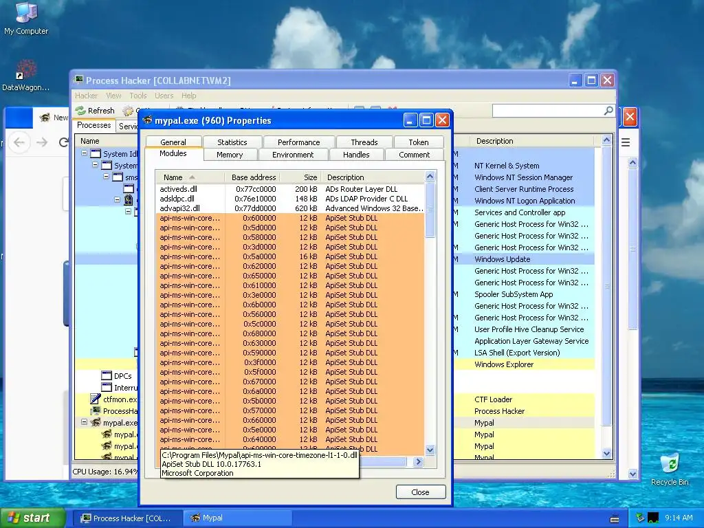Select the adsldpc.dll module row
Image resolution: width=704 pixels, height=528 pixels.
(290, 199)
